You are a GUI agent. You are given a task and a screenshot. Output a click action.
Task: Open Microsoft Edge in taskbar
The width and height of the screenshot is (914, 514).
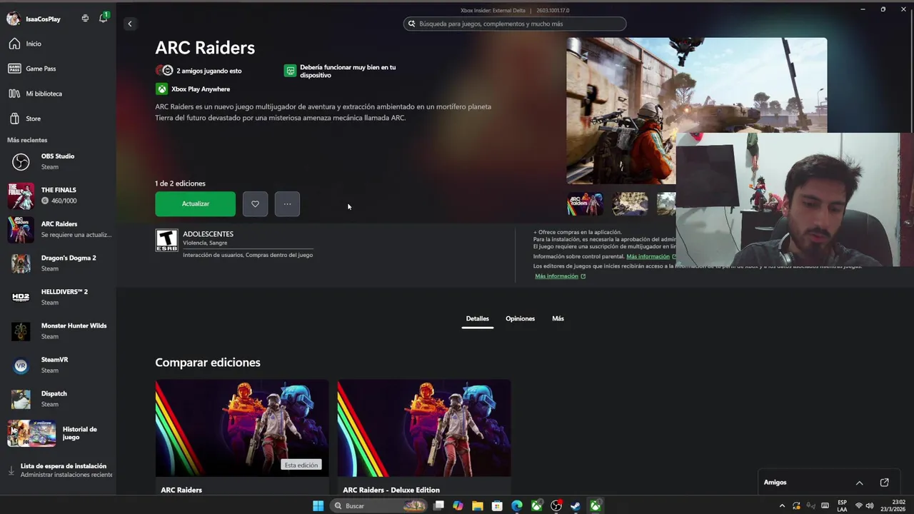coord(516,506)
